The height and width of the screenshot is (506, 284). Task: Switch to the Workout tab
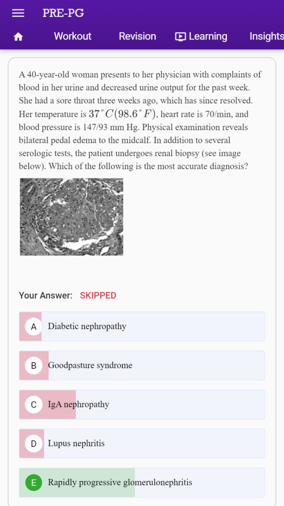(x=72, y=36)
